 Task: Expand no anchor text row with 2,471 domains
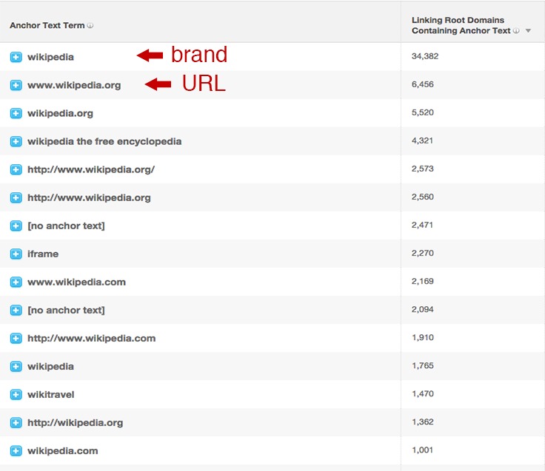(16, 226)
